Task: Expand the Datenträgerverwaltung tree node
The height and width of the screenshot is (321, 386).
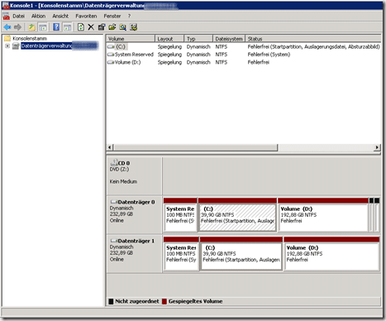Action: pyautogui.click(x=7, y=46)
